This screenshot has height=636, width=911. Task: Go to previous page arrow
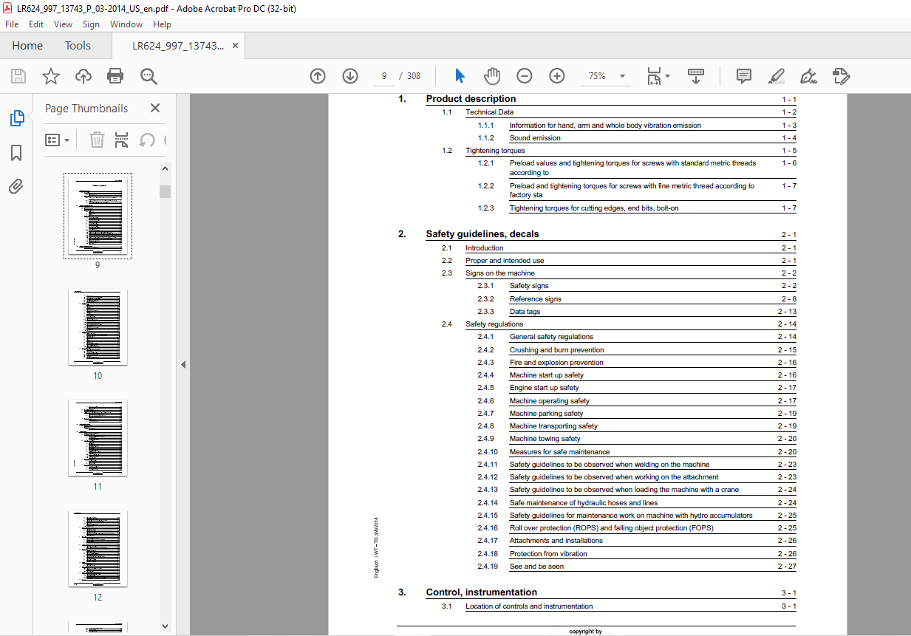(318, 76)
